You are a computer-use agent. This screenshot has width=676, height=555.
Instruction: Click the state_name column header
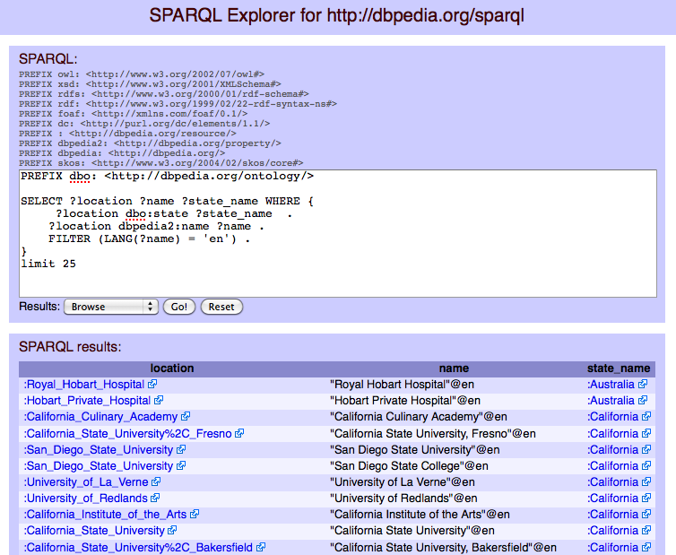[x=619, y=369]
